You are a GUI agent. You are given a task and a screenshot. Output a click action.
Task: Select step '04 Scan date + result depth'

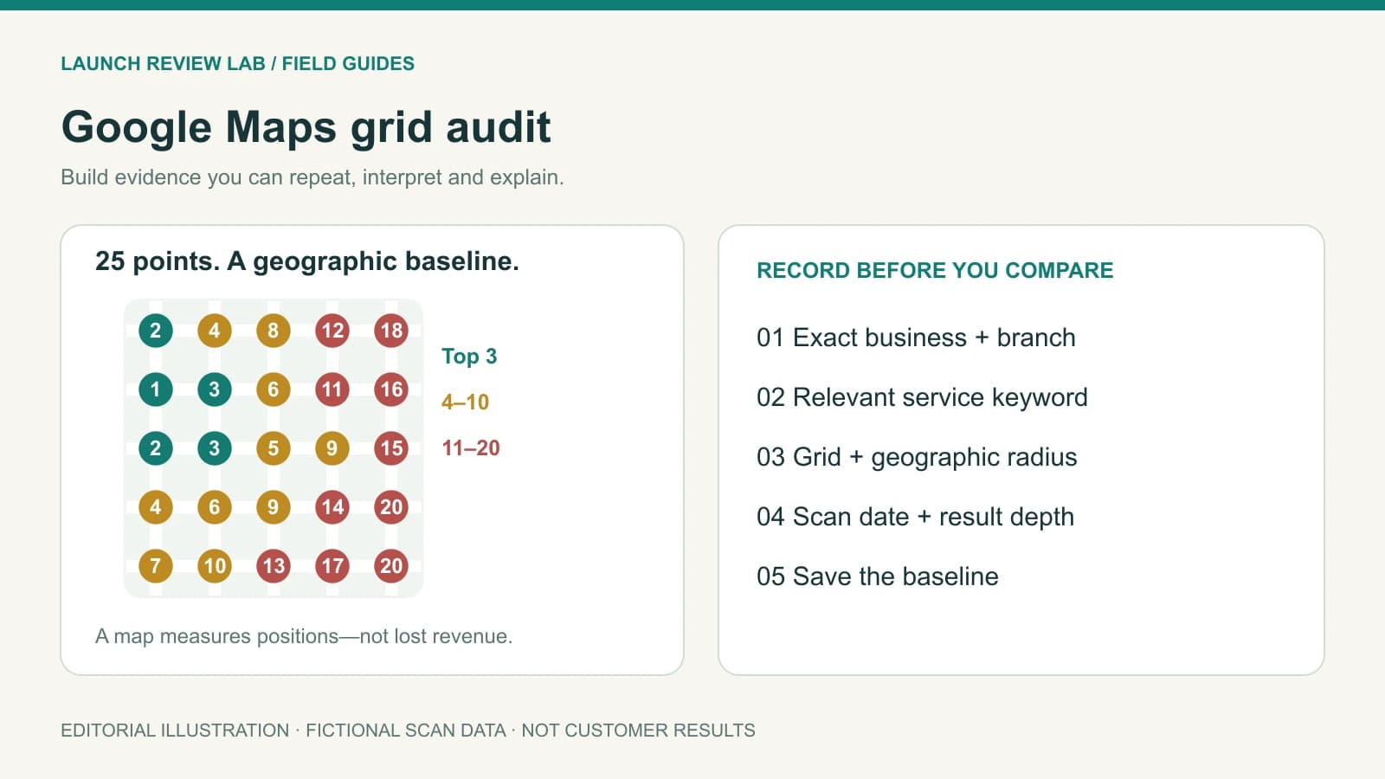915,517
